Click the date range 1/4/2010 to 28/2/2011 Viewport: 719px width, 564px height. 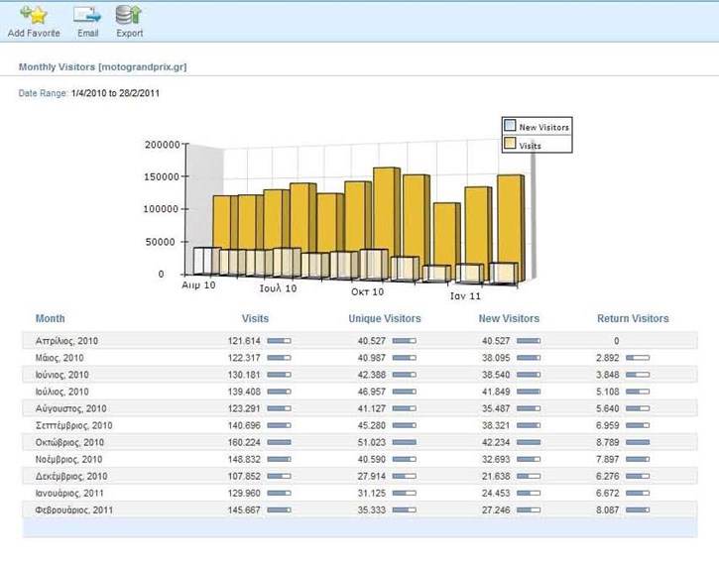[116, 93]
